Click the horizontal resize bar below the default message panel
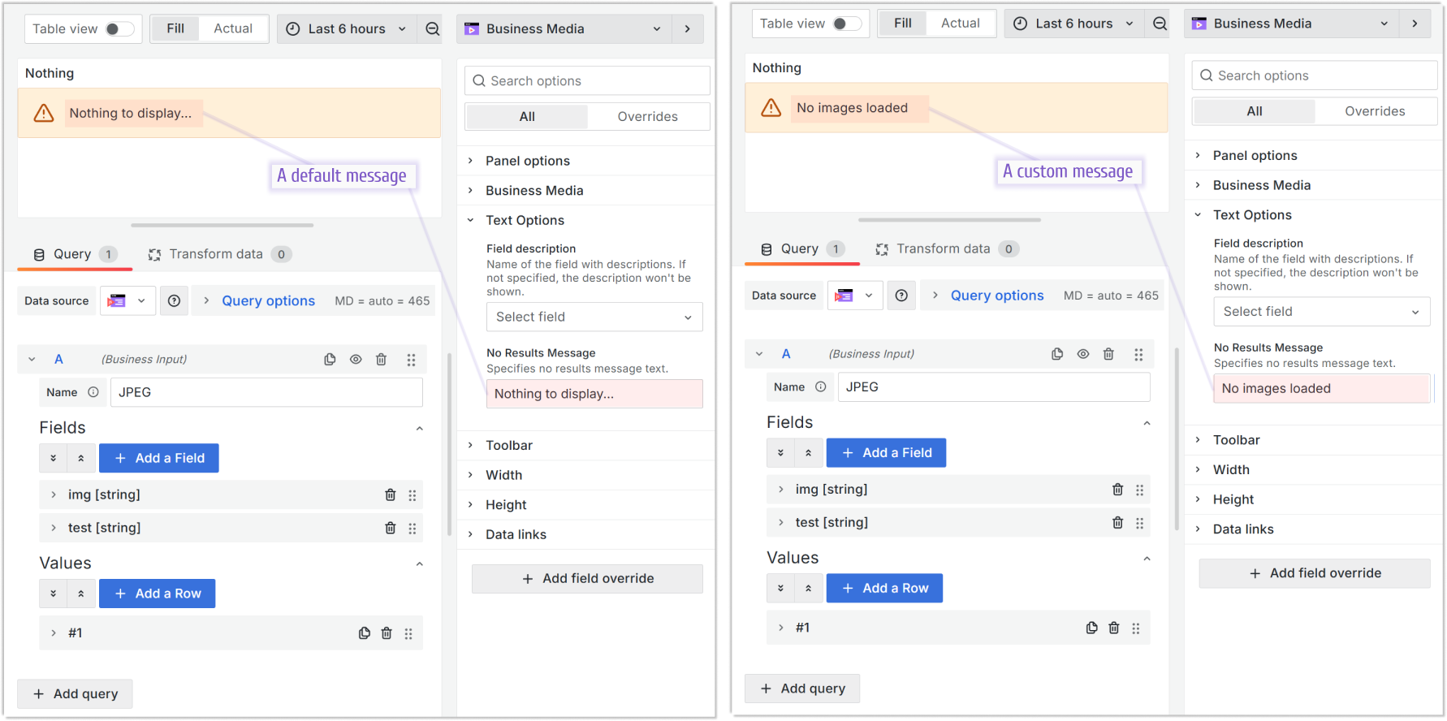Screen dimensions: 1447x721 [x=222, y=226]
